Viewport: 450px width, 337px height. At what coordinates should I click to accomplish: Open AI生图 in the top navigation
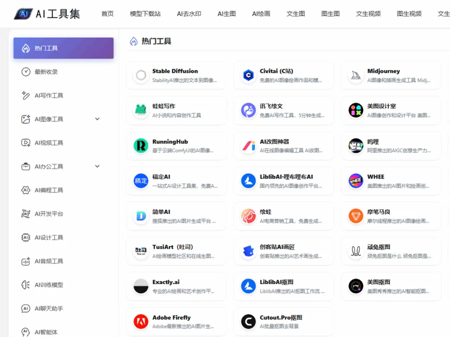pyautogui.click(x=227, y=13)
